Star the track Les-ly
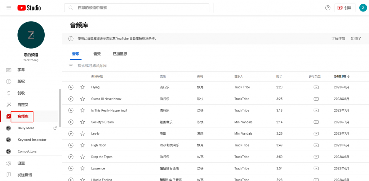The image size is (369, 181). point(83,134)
